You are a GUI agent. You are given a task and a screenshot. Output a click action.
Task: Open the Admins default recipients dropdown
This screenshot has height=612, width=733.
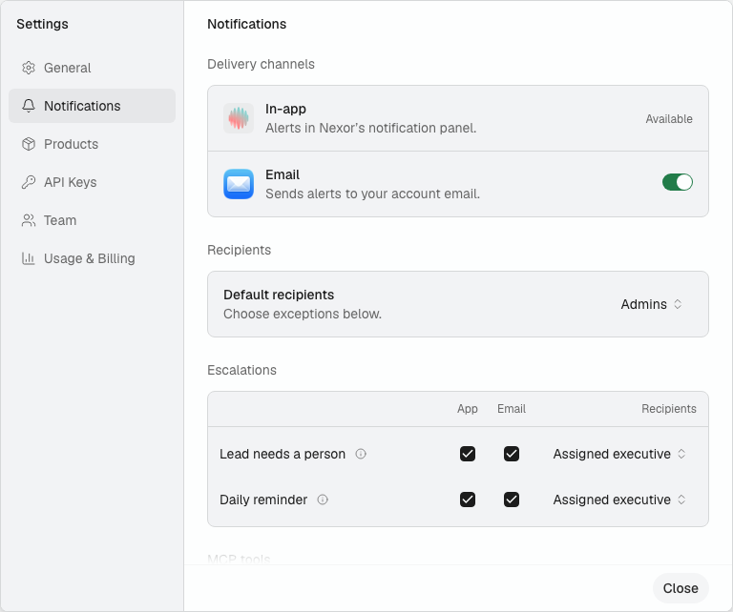651,304
